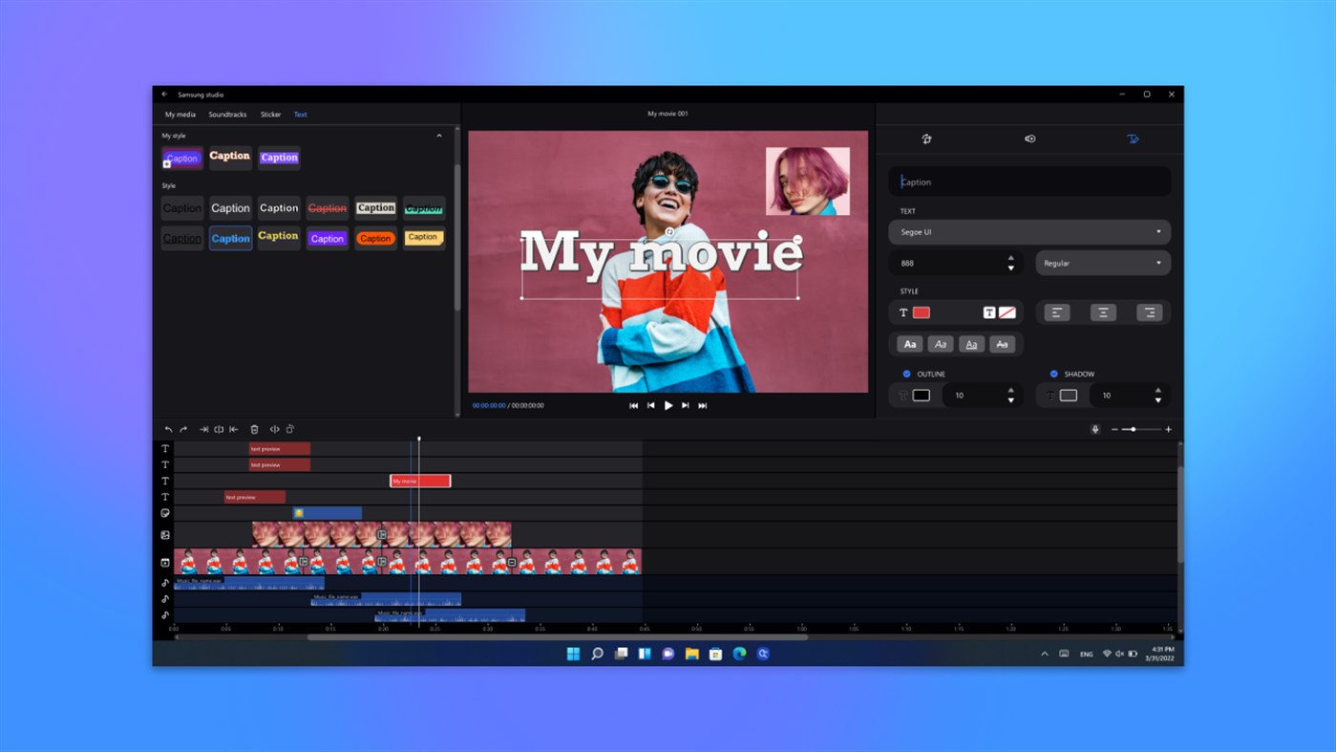Toggle italic Aa text style

941,344
